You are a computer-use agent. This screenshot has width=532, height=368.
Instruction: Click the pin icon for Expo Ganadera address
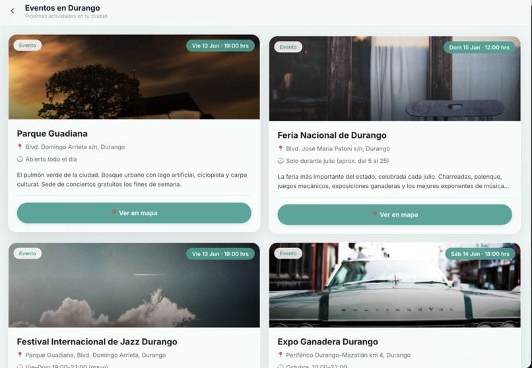281,355
